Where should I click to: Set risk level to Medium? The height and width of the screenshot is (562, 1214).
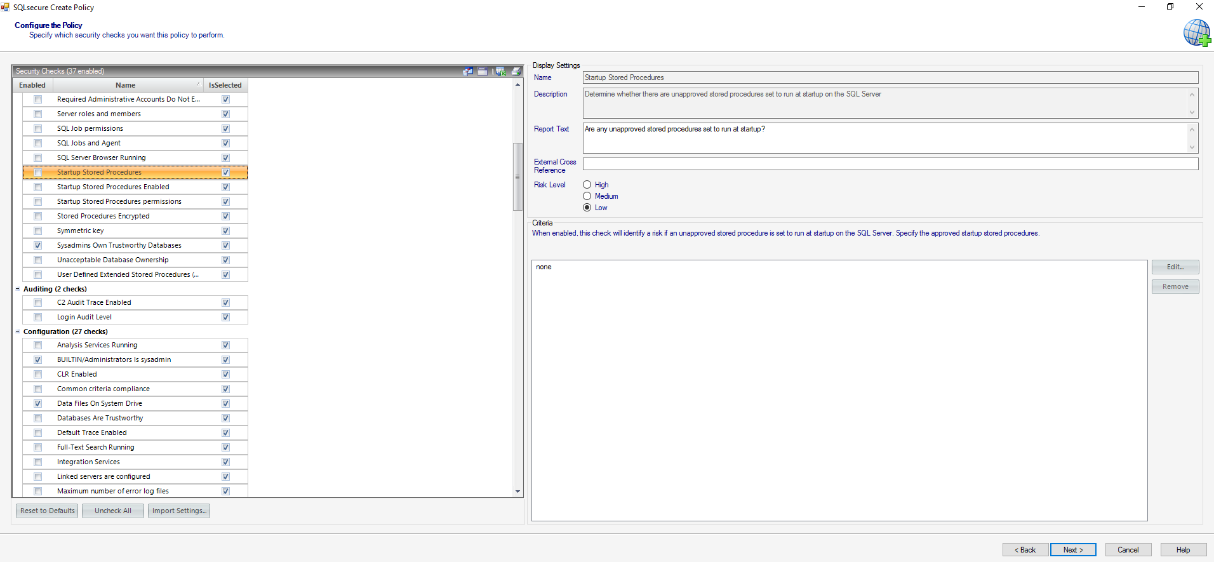click(x=587, y=196)
